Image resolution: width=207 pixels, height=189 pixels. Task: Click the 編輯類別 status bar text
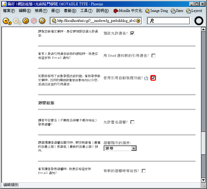point(11,185)
